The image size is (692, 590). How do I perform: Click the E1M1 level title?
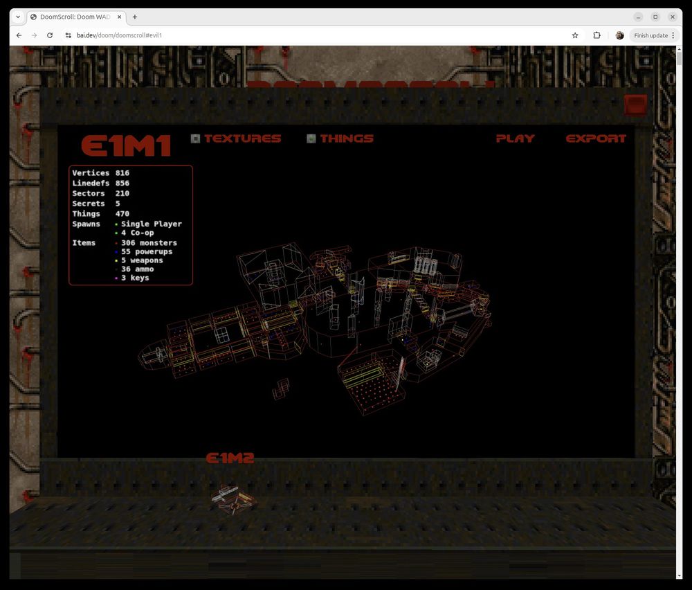pyautogui.click(x=126, y=145)
